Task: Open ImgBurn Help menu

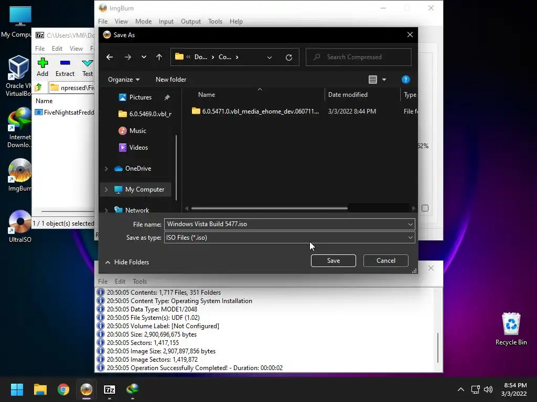Action: [236, 21]
